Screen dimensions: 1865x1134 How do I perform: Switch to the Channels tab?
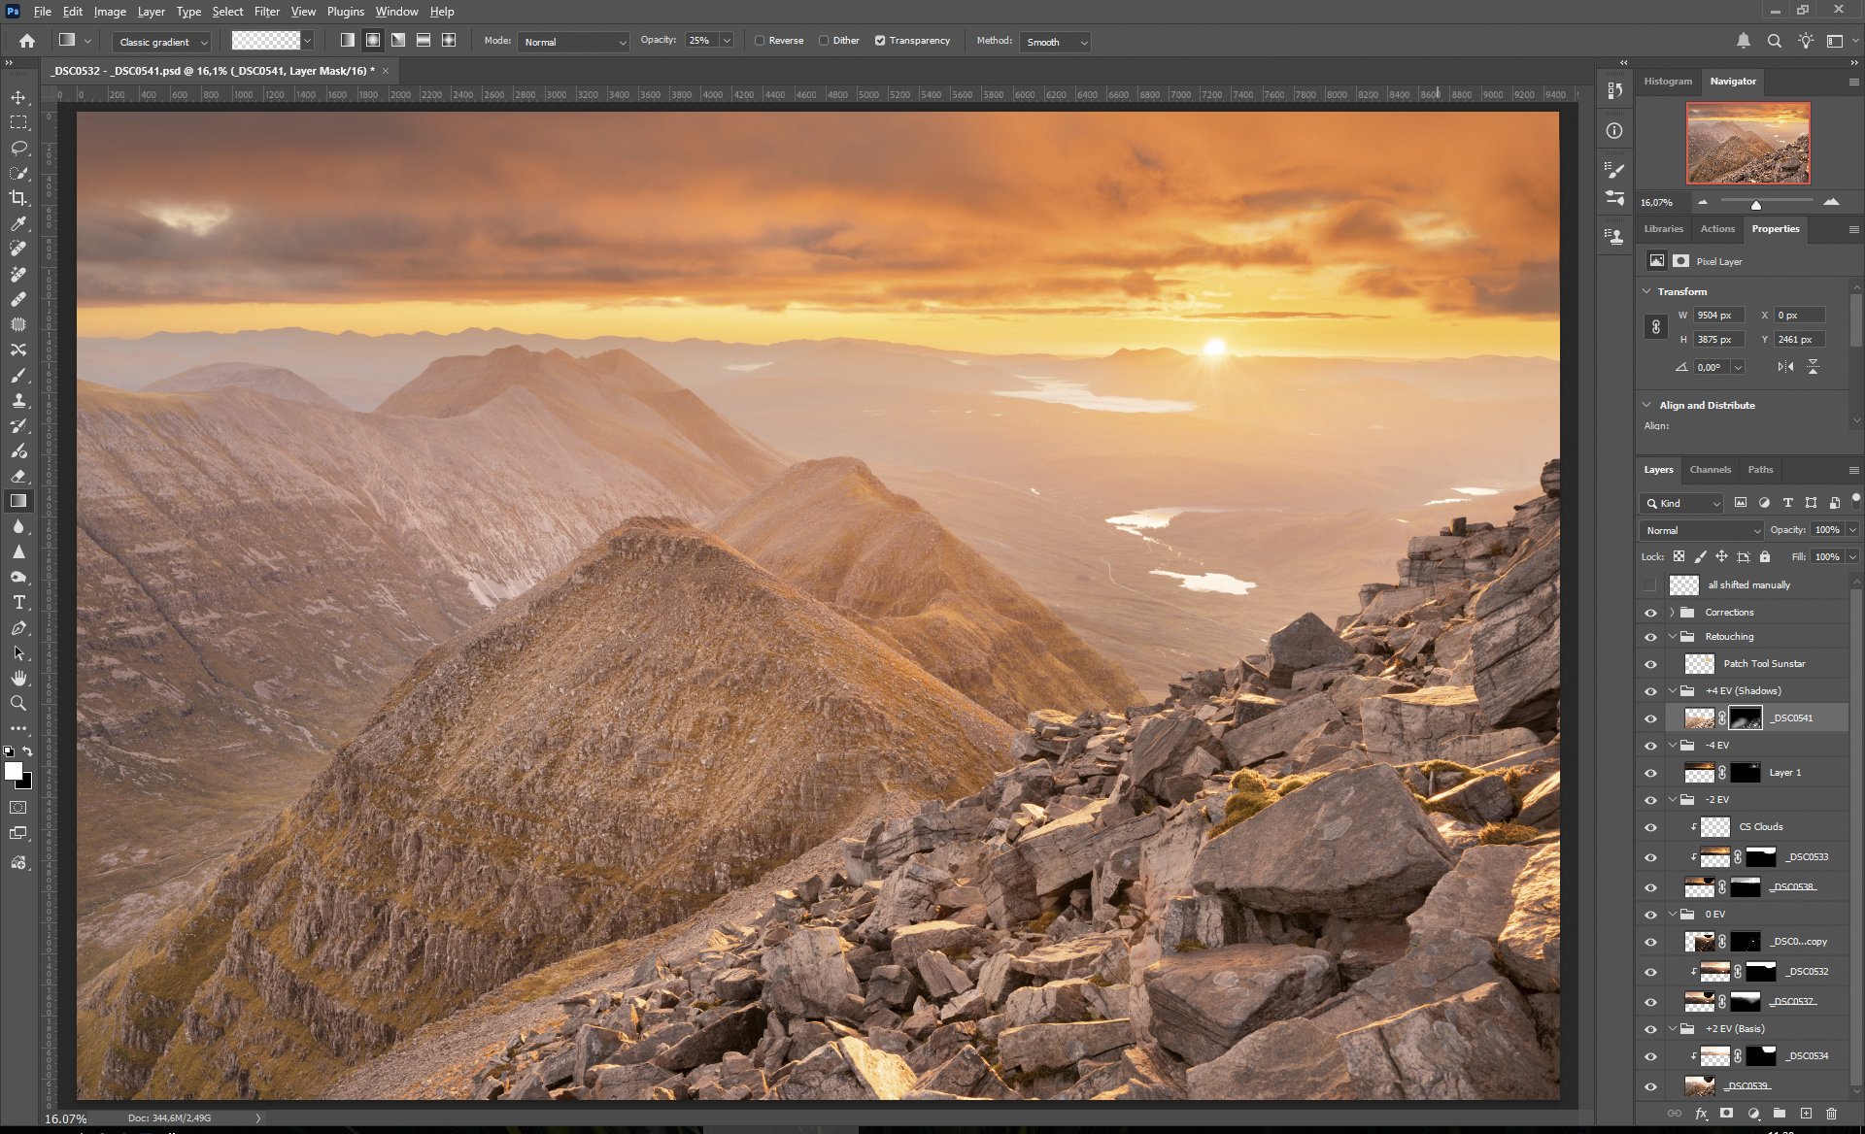coord(1710,470)
